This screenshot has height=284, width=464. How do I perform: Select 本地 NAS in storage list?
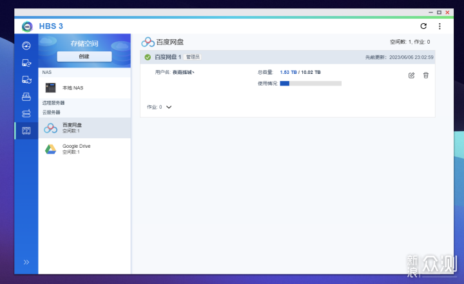coord(84,88)
